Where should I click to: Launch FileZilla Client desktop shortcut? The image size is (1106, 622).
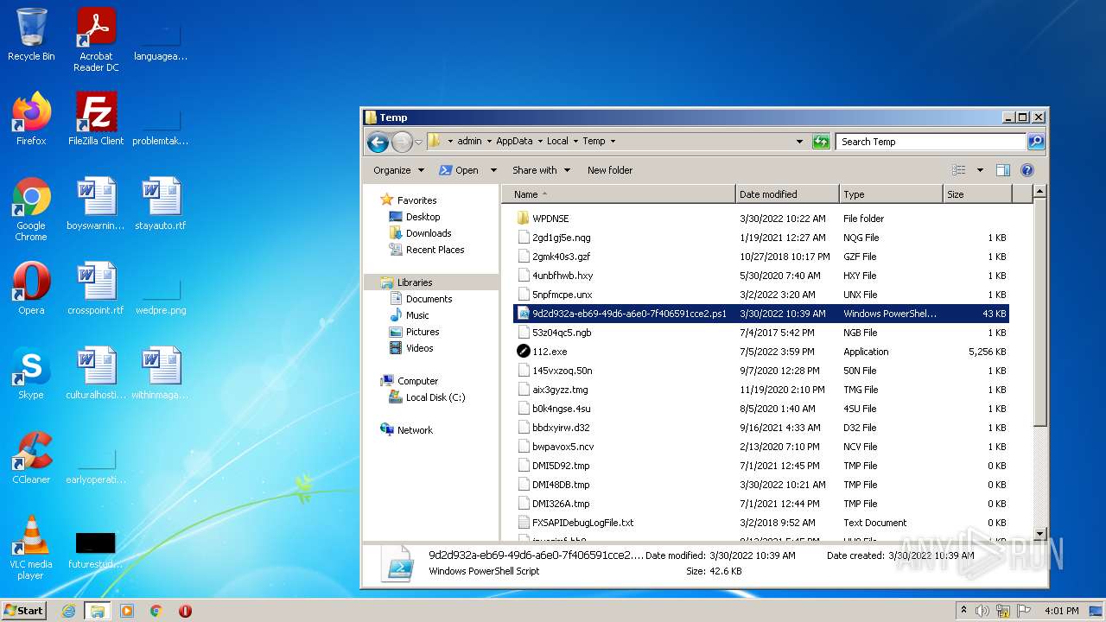[96, 119]
